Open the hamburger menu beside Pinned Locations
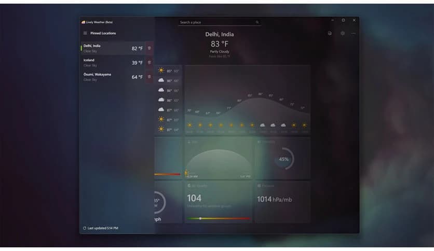Viewport: 434px width, 251px height. (85, 33)
